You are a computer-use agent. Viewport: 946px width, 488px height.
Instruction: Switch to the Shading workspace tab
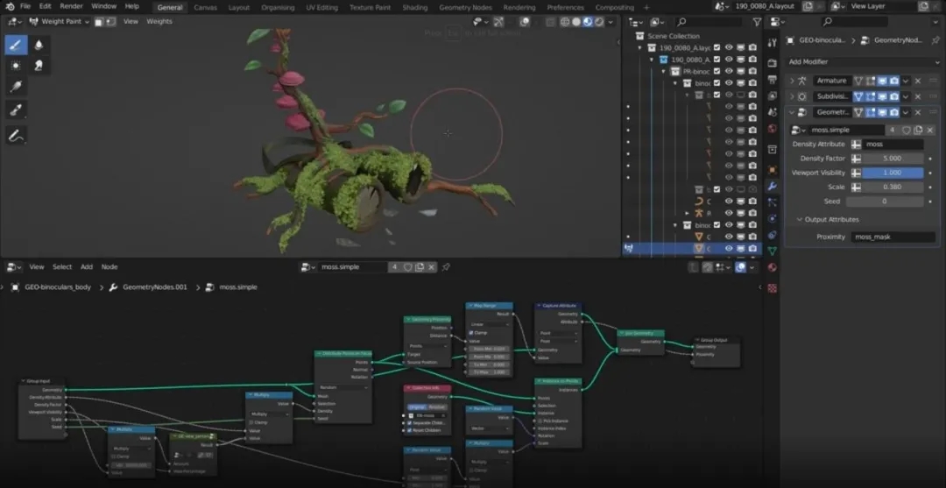[414, 7]
